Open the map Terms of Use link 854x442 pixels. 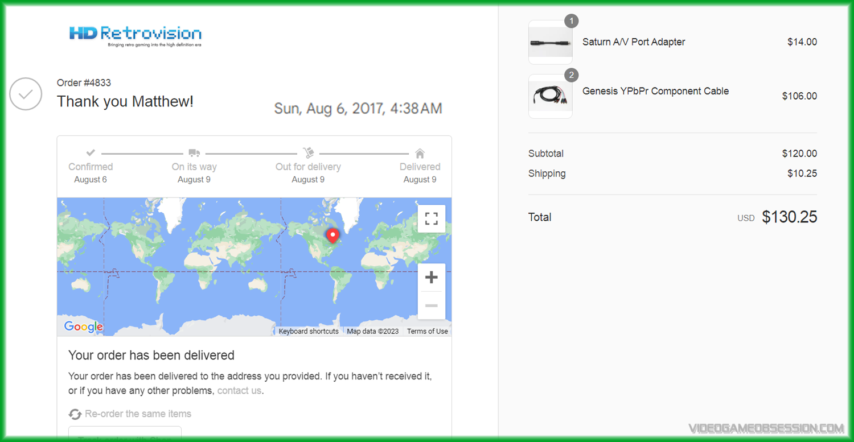(x=427, y=331)
